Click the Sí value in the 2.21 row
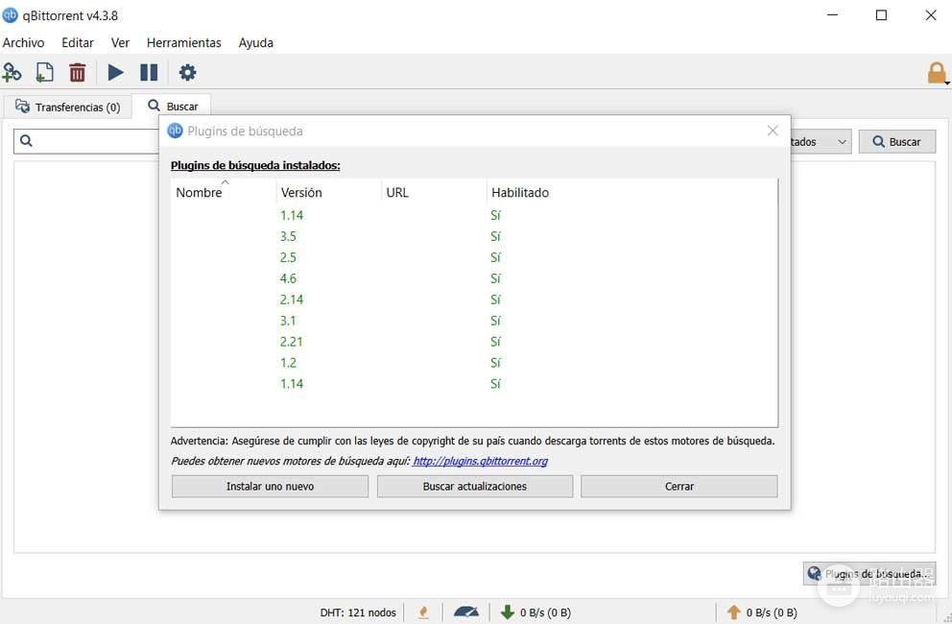 [495, 342]
